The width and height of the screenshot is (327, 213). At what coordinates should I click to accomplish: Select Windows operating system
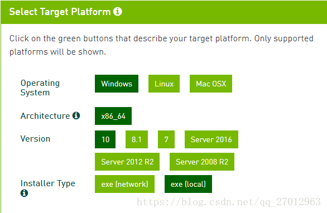[x=117, y=84]
